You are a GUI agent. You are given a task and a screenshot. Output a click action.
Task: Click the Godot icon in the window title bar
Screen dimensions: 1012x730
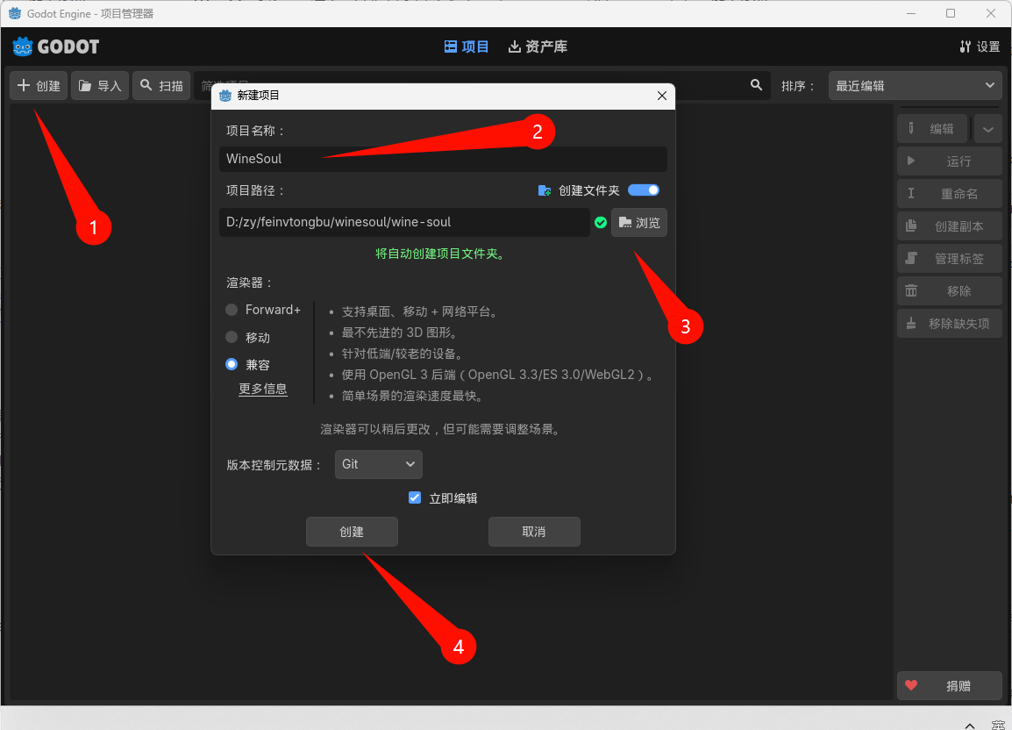(14, 13)
